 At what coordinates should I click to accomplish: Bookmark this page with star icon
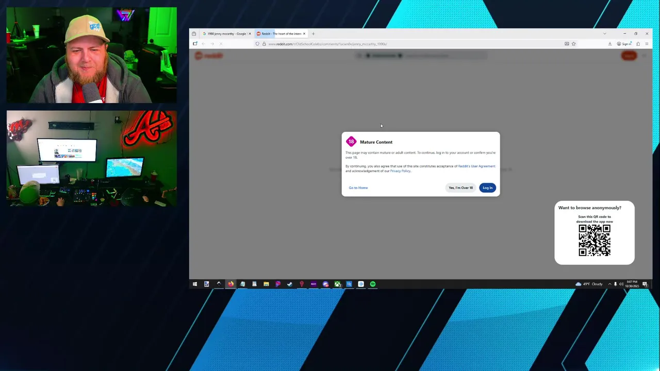click(573, 44)
